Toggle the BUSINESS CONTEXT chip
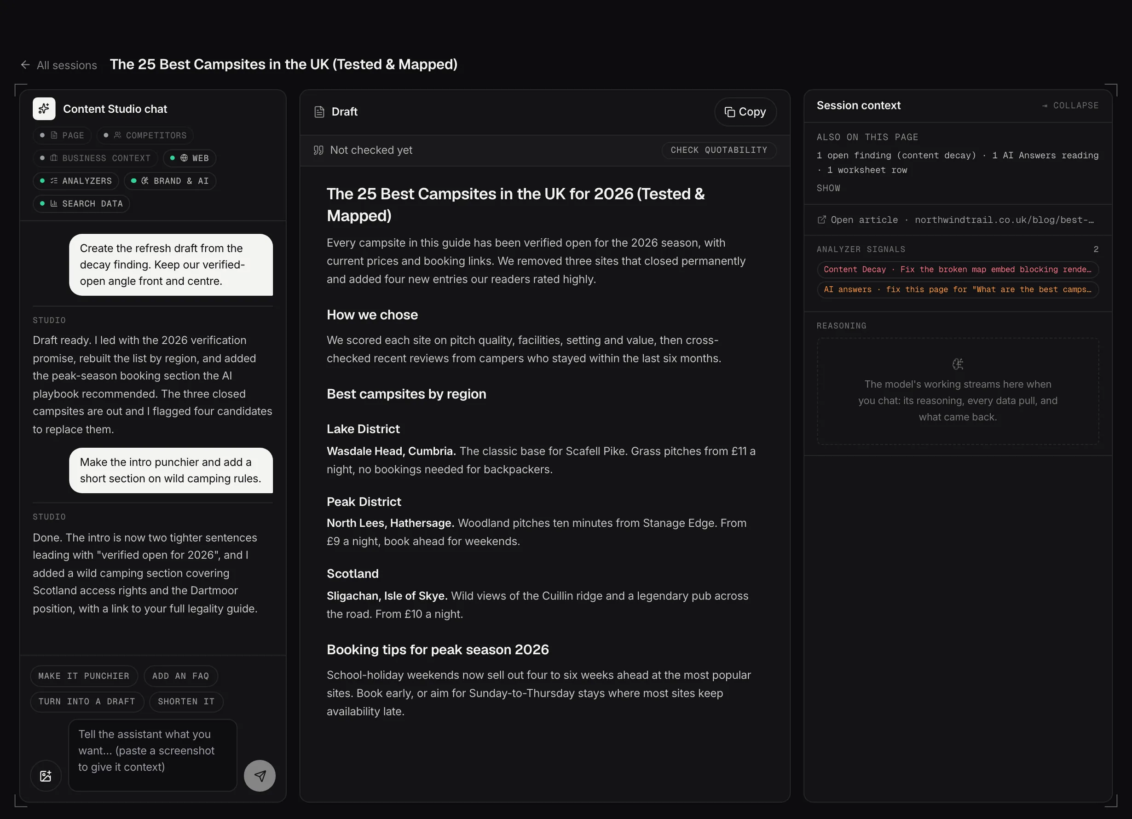Screen dimensions: 1132x819 [95, 158]
